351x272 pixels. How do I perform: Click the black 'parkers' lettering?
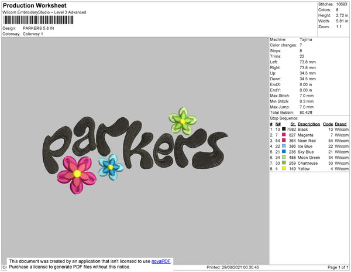pos(135,145)
